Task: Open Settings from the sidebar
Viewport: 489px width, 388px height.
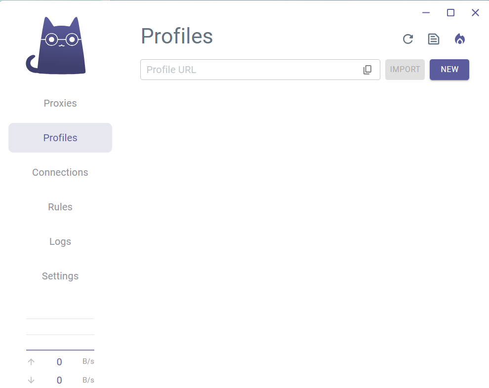Action: 60,276
